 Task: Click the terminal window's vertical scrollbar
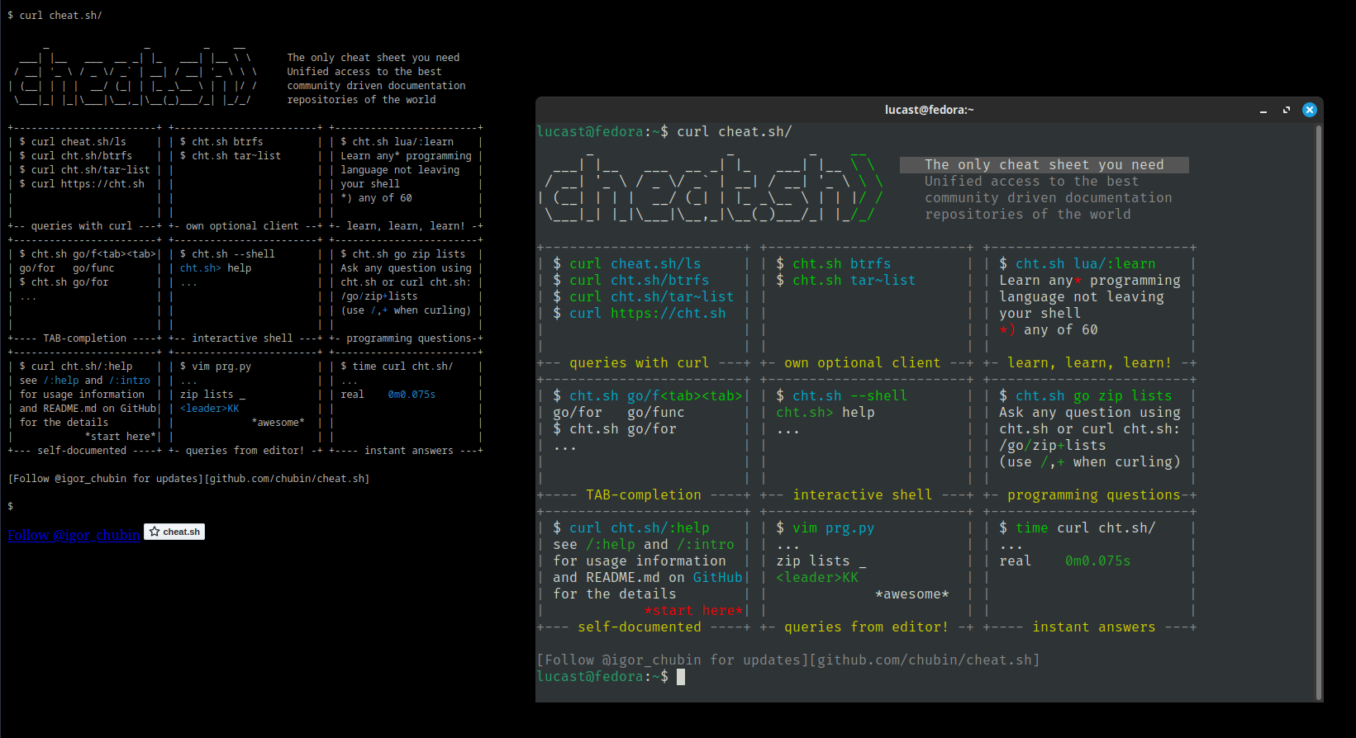1318,413
